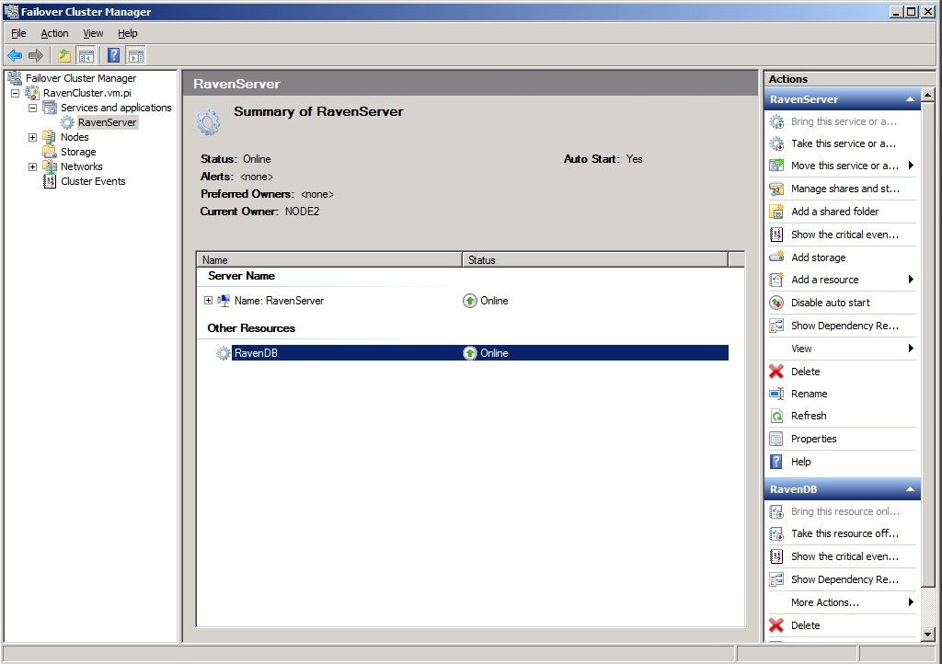The height and width of the screenshot is (664, 942).
Task: Toggle the console tree toolbar icon
Action: [x=86, y=56]
